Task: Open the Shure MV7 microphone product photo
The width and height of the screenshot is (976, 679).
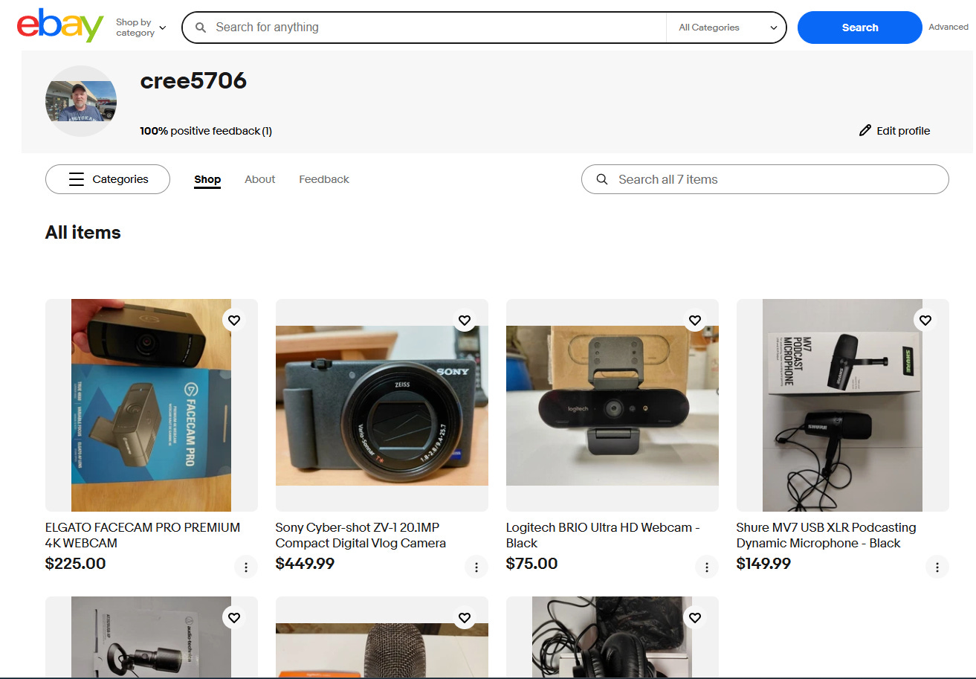Action: coord(843,405)
